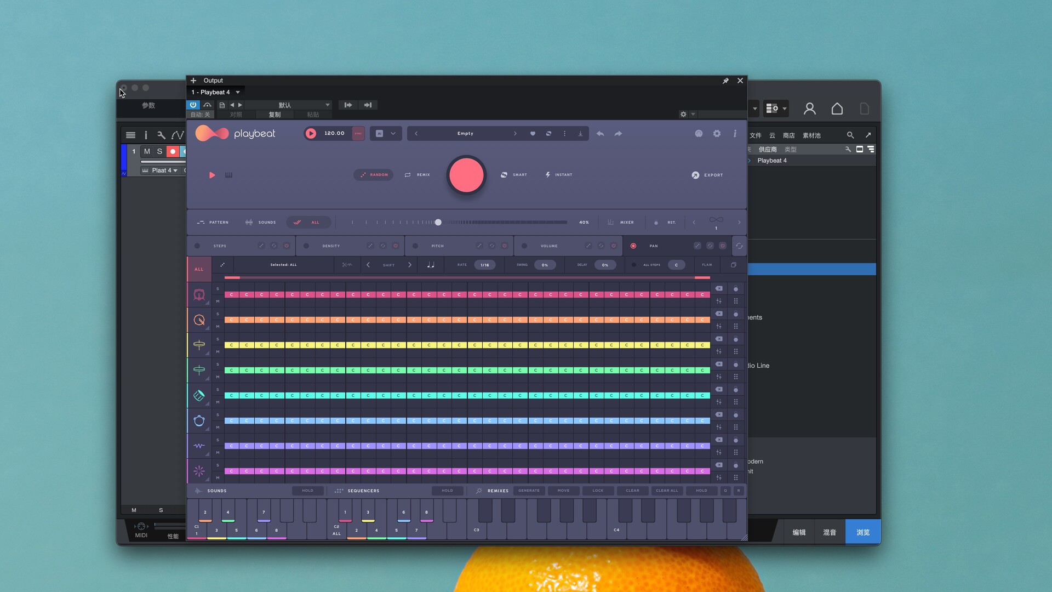Open the MIXER button
This screenshot has height=592, width=1052.
621,223
